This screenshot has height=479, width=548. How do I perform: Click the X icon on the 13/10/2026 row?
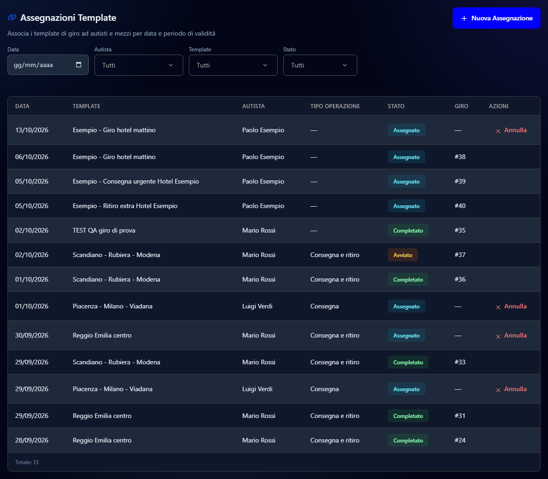498,131
